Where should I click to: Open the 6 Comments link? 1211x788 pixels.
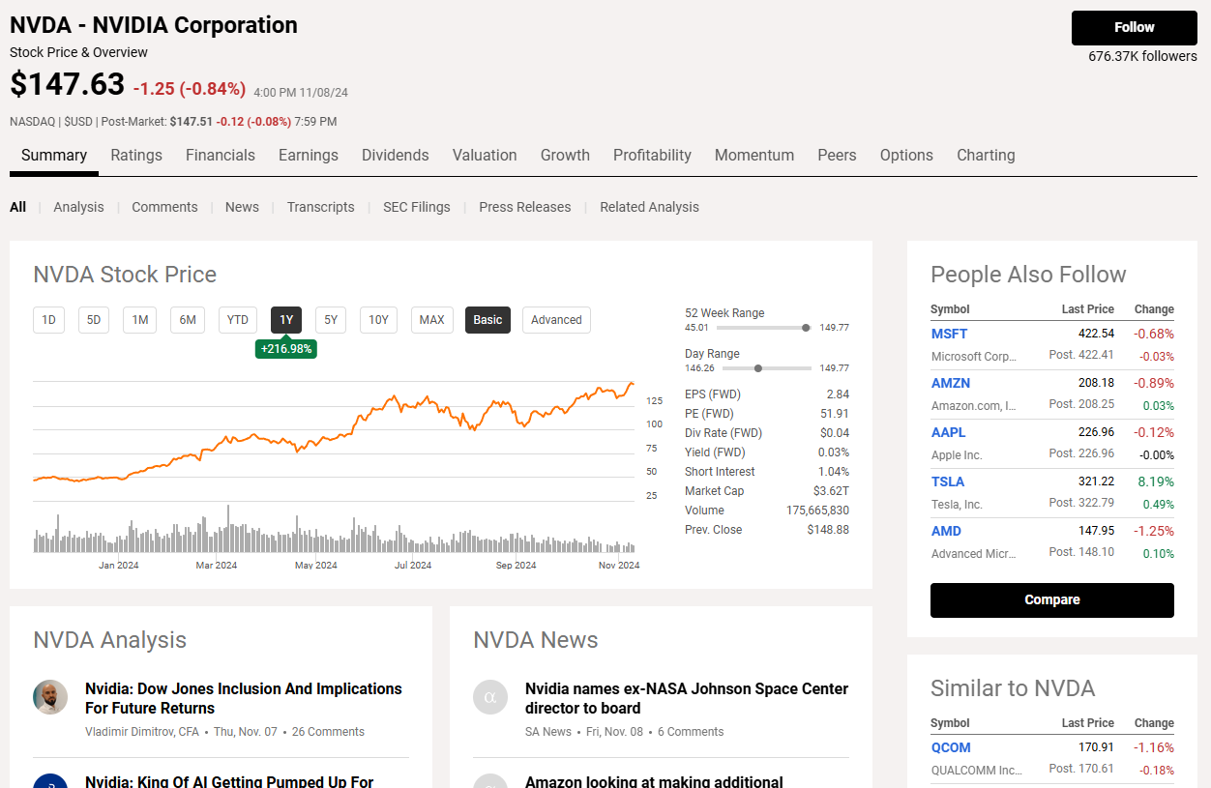(x=691, y=732)
